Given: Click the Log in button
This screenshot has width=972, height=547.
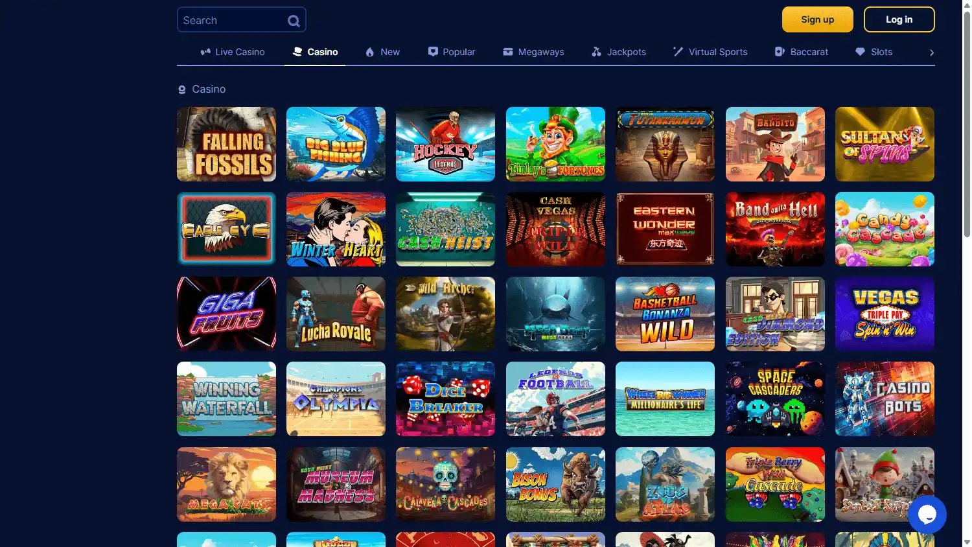Looking at the screenshot, I should 899,19.
